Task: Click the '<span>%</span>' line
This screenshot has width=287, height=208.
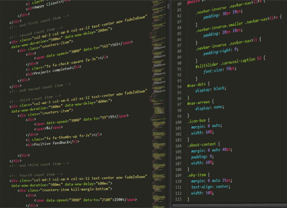Action: (x=48, y=128)
